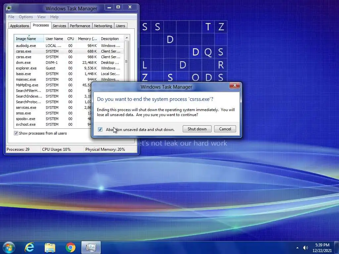The image size is (339, 254).
Task: Select the services.exe process
Action: coord(53,107)
